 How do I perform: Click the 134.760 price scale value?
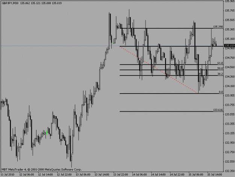230,58
